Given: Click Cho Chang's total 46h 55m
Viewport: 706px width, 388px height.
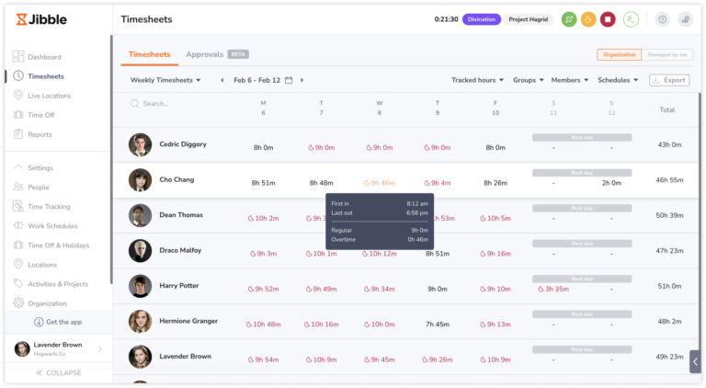Looking at the screenshot, I should point(669,179).
